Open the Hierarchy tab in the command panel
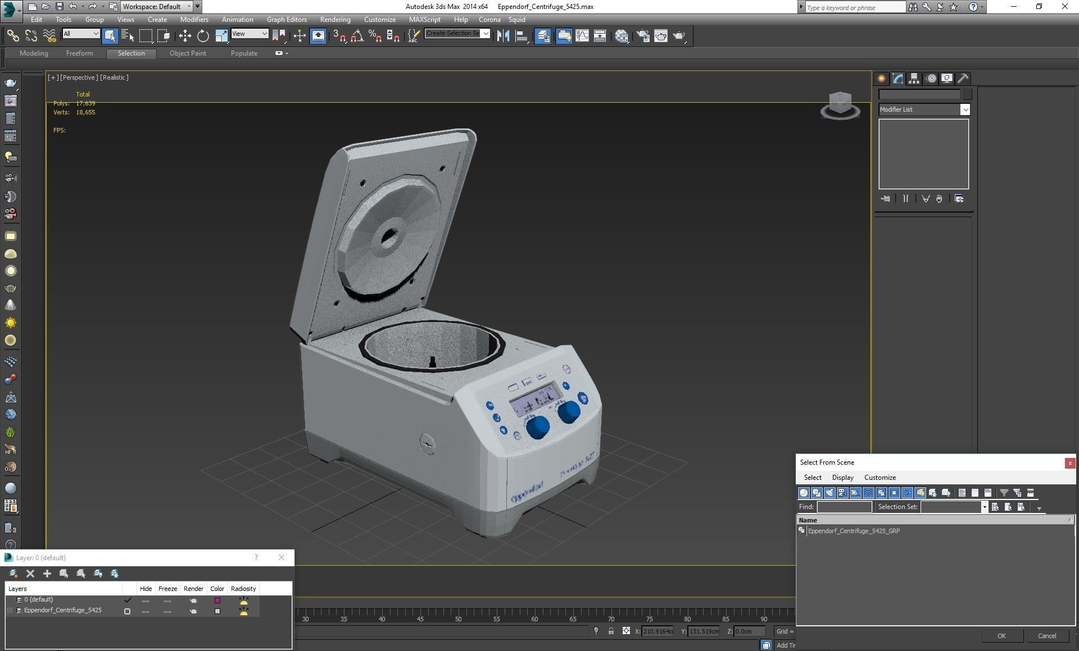This screenshot has height=651, width=1079. click(914, 79)
